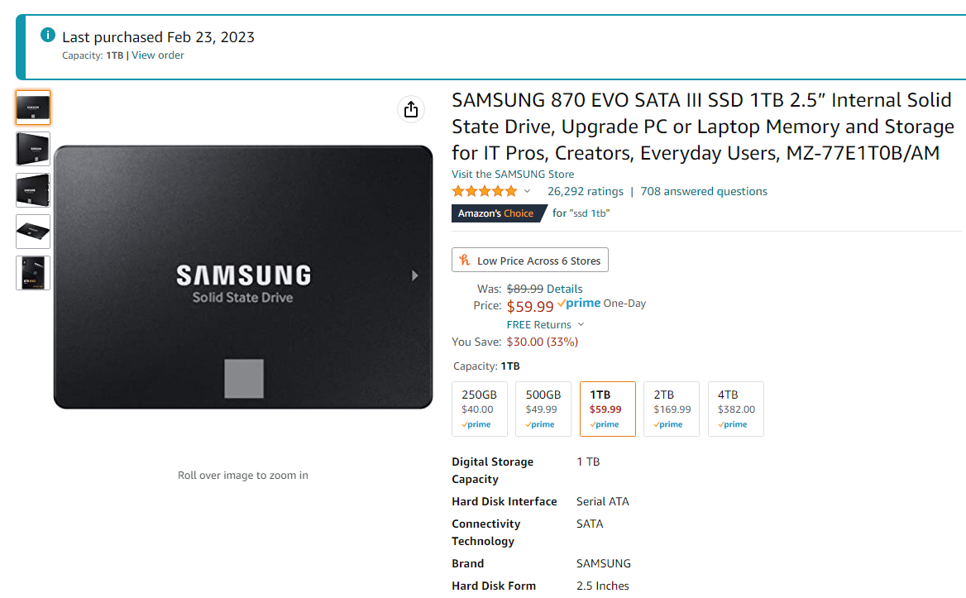Screen dimensions: 966x598
Task: Choose the 4TB capacity option
Action: pos(736,409)
